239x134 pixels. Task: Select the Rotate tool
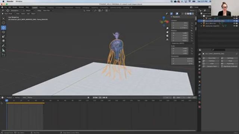point(3,32)
